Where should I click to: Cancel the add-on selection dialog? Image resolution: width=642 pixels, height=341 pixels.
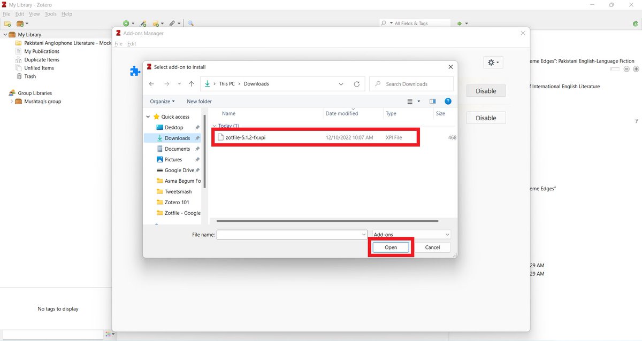point(433,247)
